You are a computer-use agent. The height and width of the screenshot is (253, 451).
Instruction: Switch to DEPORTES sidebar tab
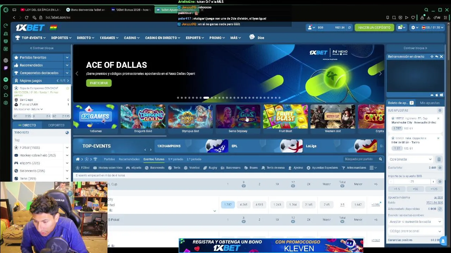[56, 125]
